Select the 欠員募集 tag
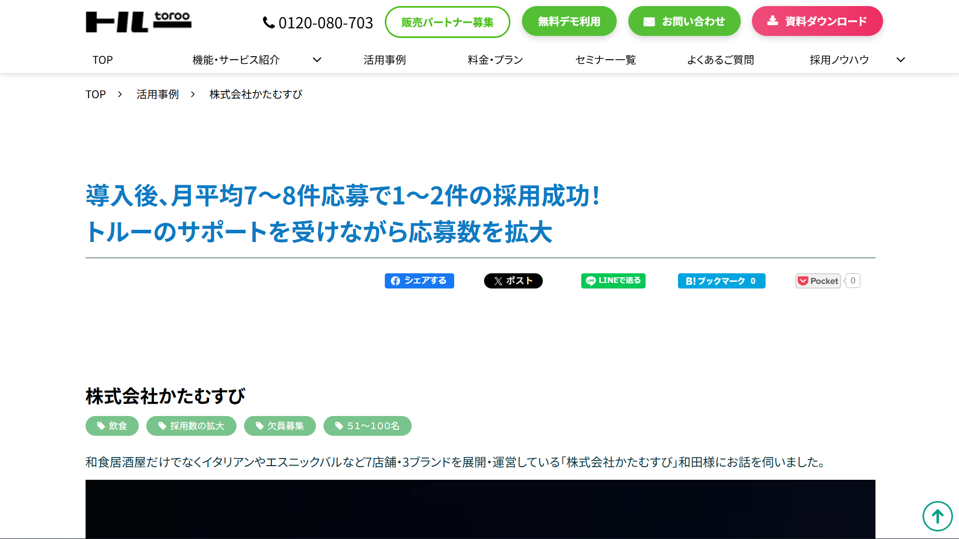The image size is (959, 539). point(280,426)
